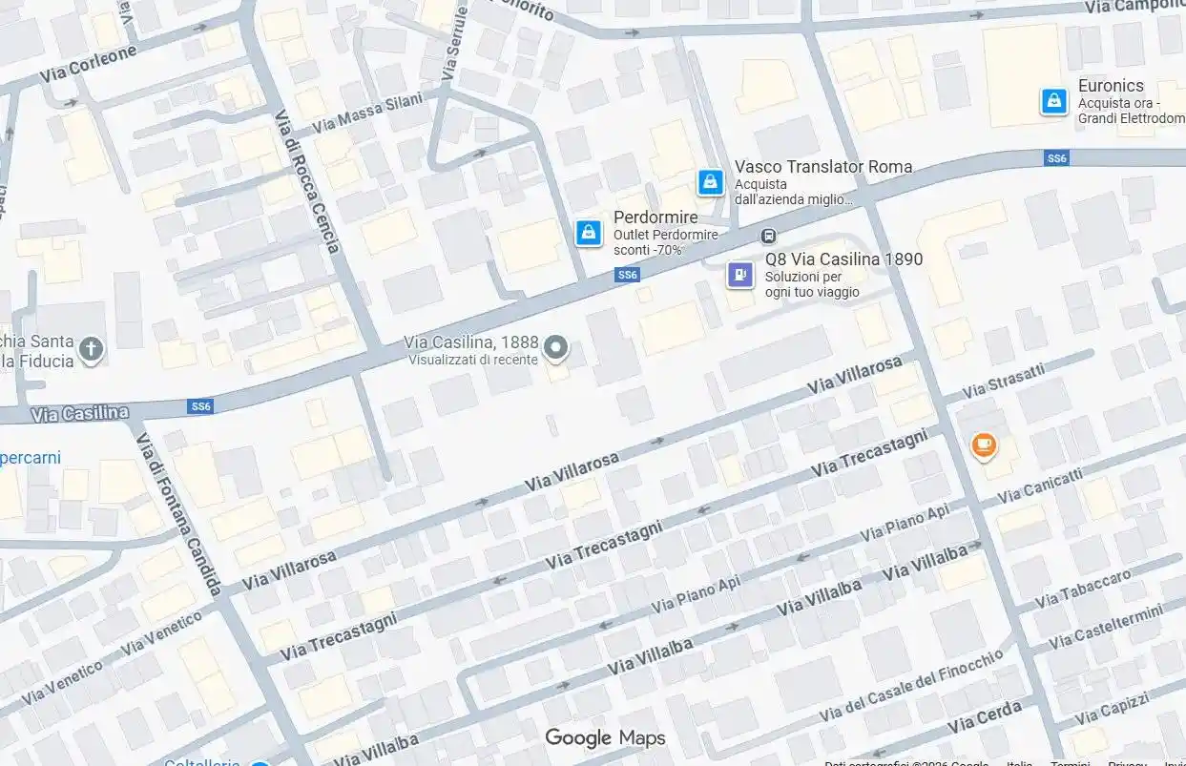Image resolution: width=1186 pixels, height=766 pixels.
Task: Select the Via di Fontana Candida street label
Action: [179, 514]
